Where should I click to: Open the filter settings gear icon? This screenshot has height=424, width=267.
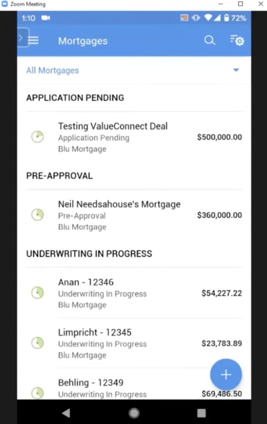(x=236, y=41)
